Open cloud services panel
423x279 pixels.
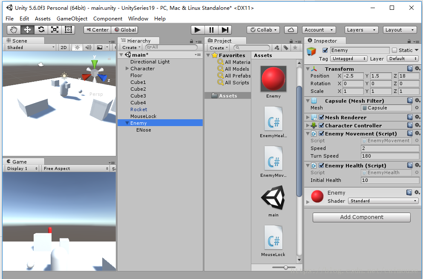pos(291,30)
